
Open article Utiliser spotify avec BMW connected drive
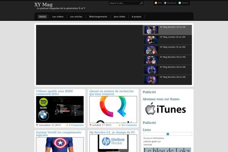click(x=54, y=92)
